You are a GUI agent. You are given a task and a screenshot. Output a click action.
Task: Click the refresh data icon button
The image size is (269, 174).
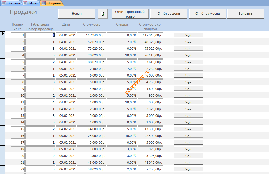(103, 14)
